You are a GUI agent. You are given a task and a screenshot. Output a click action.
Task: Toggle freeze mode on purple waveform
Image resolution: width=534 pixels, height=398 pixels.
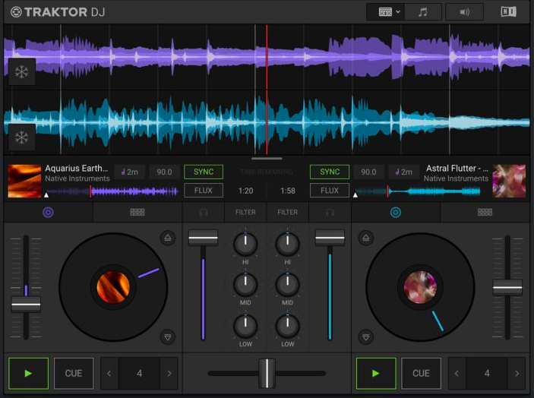tap(22, 71)
